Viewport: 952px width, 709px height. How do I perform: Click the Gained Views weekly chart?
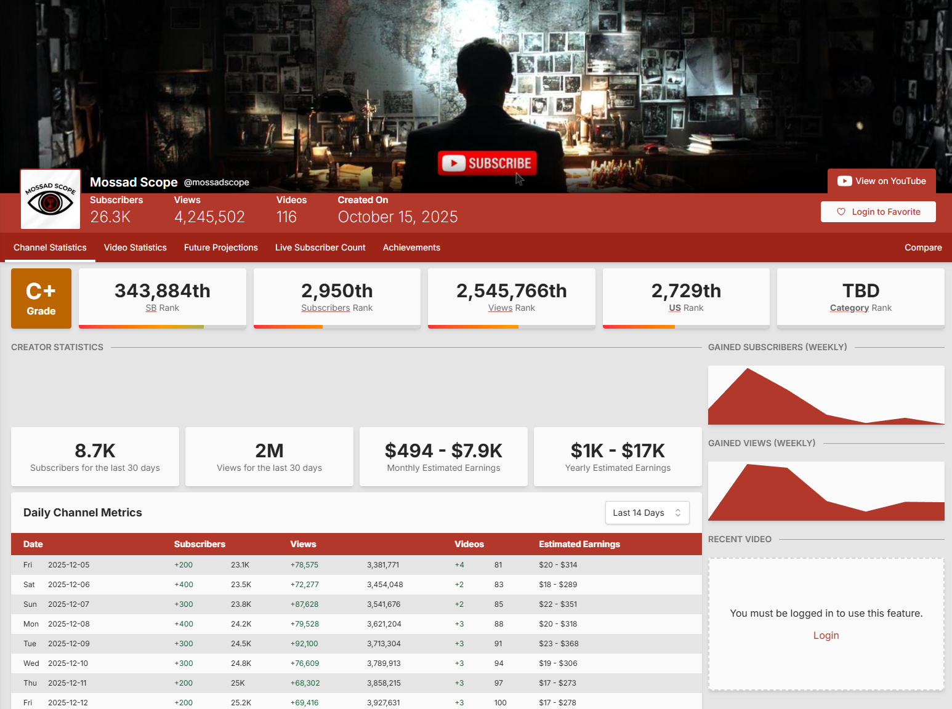click(826, 491)
